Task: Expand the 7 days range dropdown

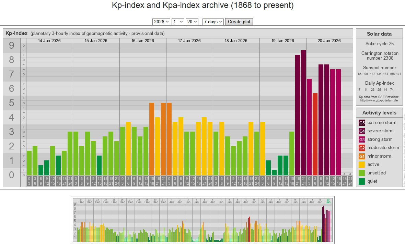Action: pos(213,22)
